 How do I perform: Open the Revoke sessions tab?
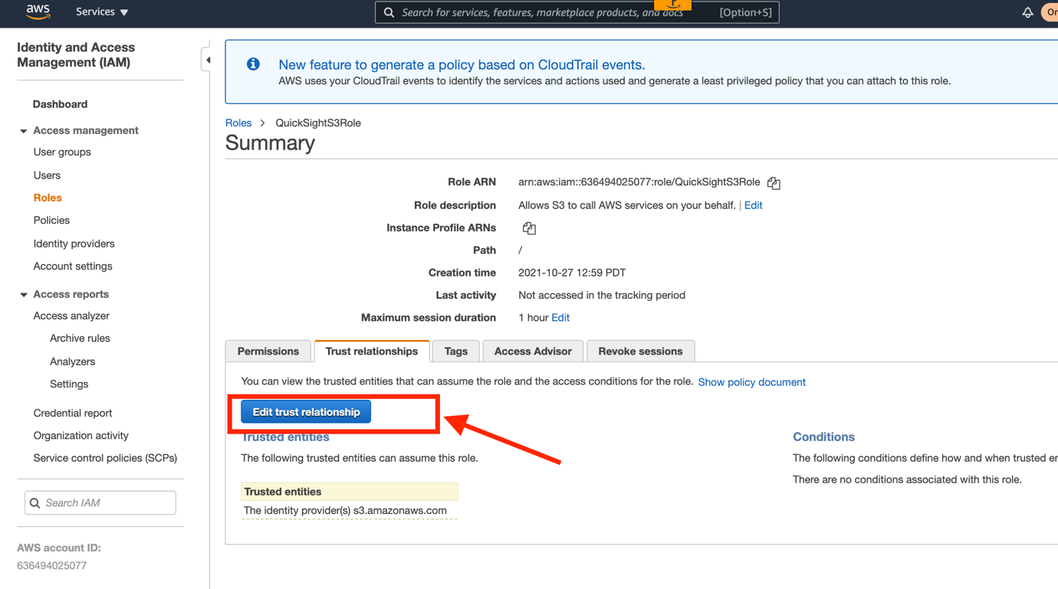click(x=640, y=352)
